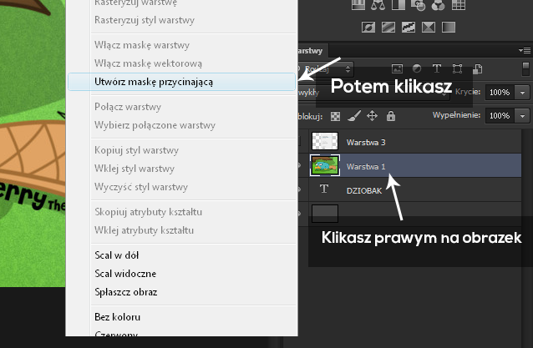Click the Warstwa 1 layer name
Viewport: 533px width, 348px height.
(366, 167)
